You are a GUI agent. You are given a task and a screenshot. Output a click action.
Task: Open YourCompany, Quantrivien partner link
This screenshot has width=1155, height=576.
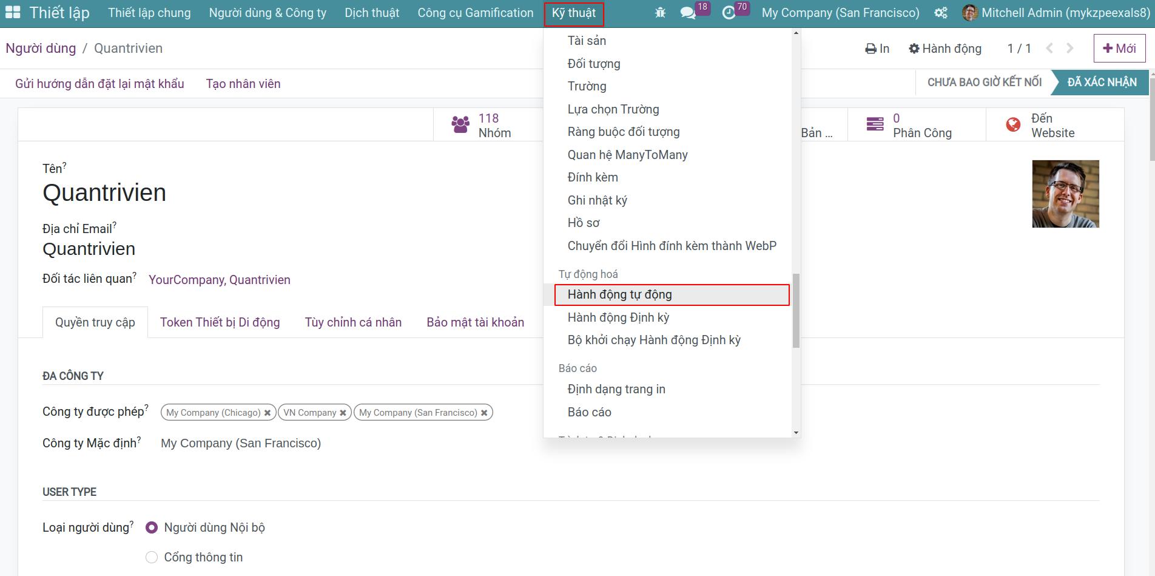pos(219,280)
